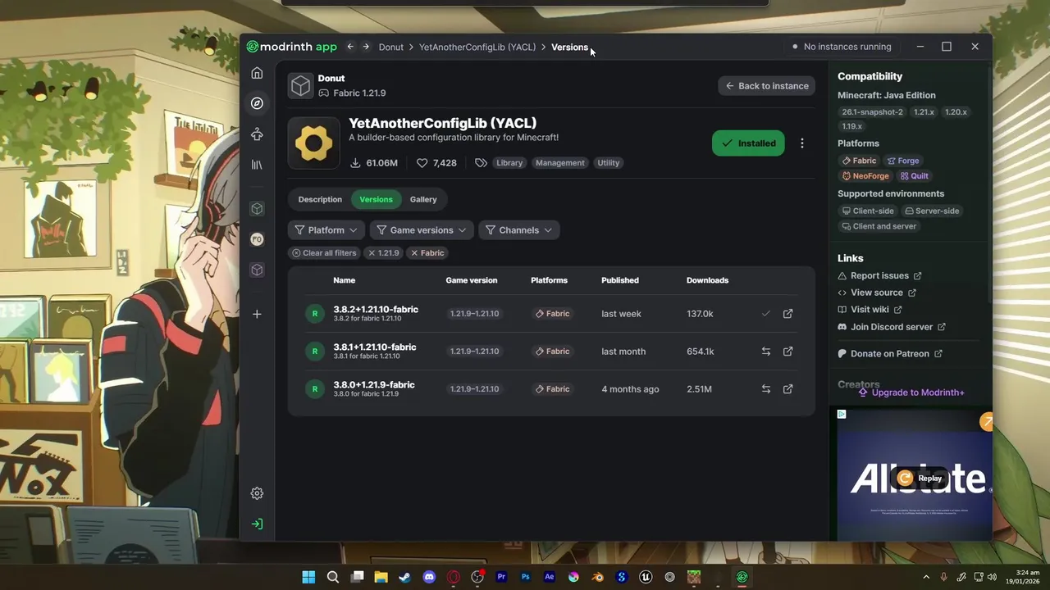Screen dimensions: 1050x590
Task: Switch to version 3.8.1+1.21.10-fabric using the swap icon
Action: click(766, 352)
